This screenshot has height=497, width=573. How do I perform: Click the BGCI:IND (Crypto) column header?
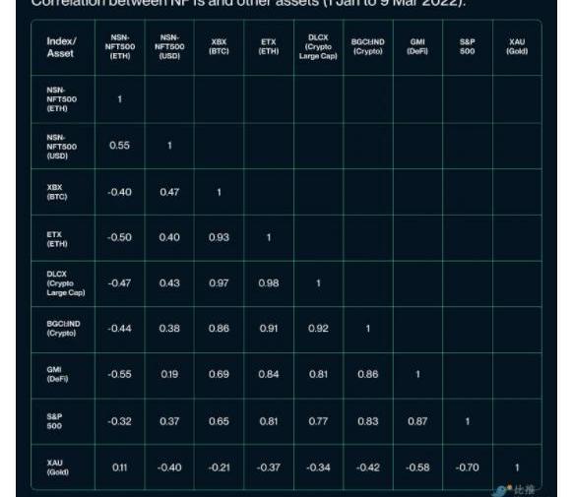pos(367,46)
